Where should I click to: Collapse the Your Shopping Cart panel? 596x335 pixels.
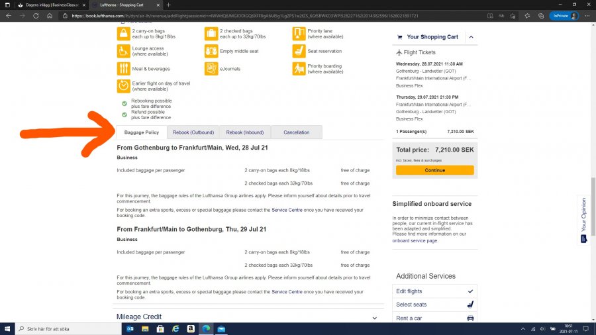tap(471, 37)
